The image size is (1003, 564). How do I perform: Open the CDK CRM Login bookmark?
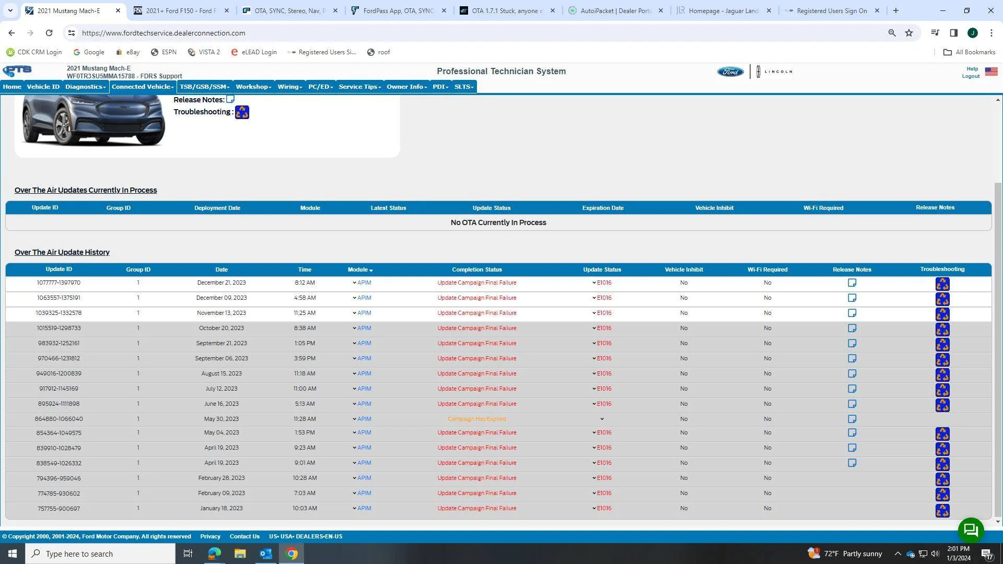tap(34, 52)
